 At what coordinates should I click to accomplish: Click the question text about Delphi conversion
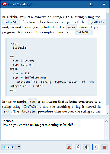click(37, 125)
